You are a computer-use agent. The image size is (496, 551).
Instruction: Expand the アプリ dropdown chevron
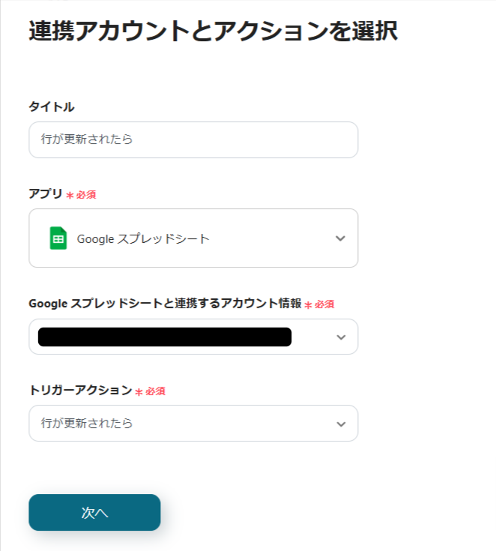click(x=340, y=238)
